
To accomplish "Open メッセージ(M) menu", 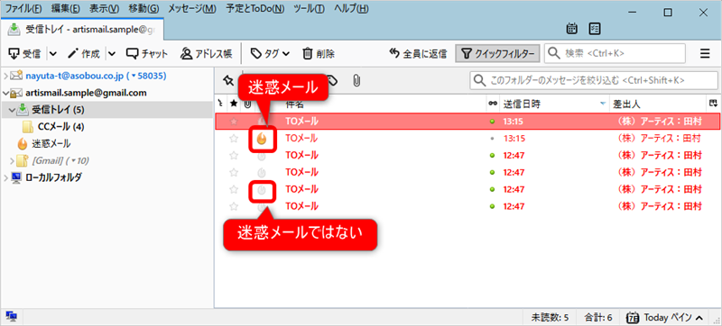I will pos(192,8).
